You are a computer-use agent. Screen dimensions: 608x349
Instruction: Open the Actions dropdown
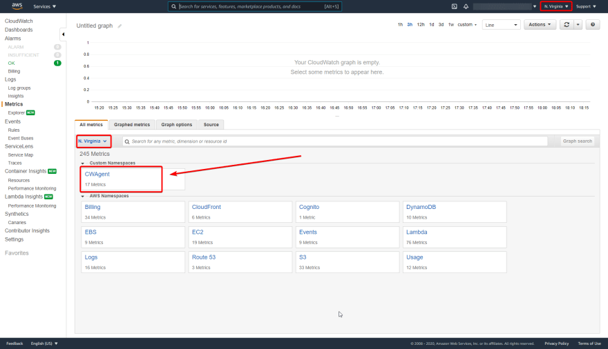click(540, 25)
